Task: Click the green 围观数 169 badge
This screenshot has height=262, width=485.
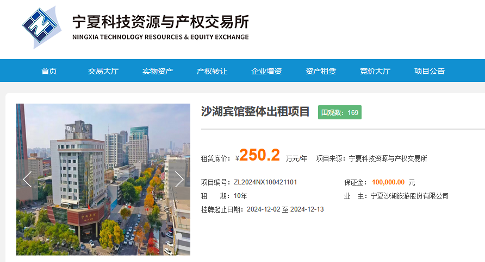Action: [340, 113]
